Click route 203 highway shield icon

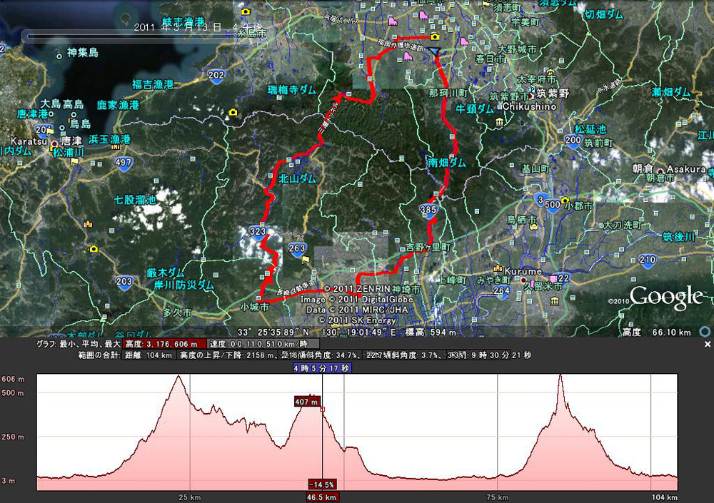(124, 282)
